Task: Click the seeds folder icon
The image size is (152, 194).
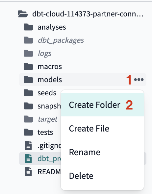Action: (28, 93)
